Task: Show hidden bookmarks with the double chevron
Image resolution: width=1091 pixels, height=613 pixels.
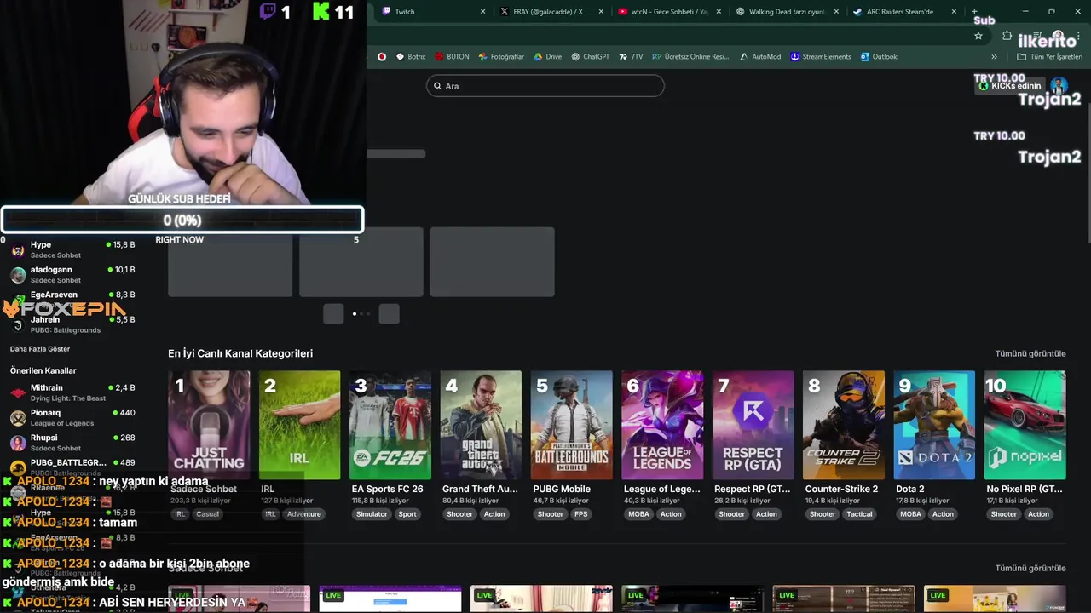Action: click(994, 57)
